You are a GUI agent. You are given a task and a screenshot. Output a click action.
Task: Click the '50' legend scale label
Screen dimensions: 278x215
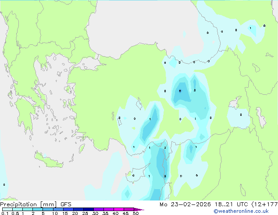(x=135, y=213)
